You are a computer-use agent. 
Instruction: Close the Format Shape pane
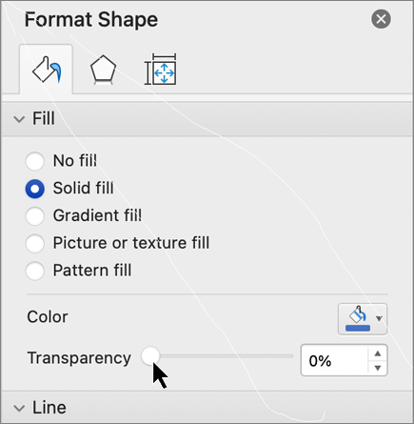[381, 19]
